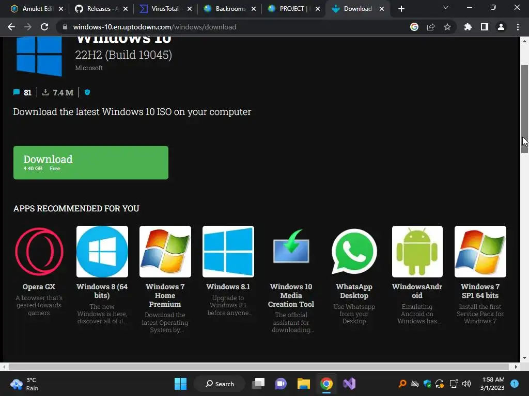The width and height of the screenshot is (529, 396).
Task: Click the Windows 10 logo image
Action: point(39,56)
